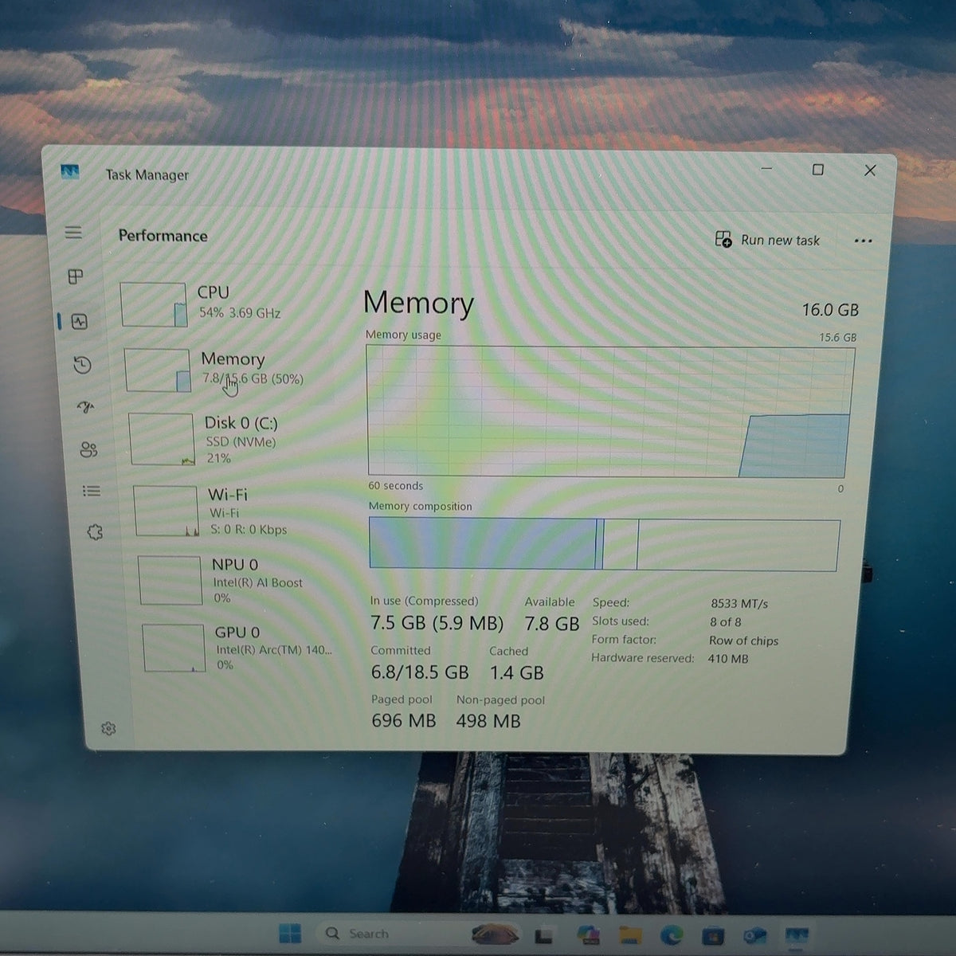Viewport: 956px width, 956px height.
Task: Click the Memory composition bar
Action: [604, 544]
